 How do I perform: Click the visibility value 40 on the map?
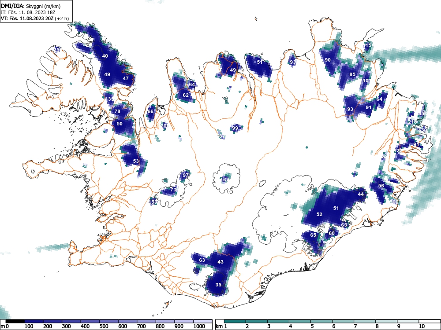(x=105, y=56)
